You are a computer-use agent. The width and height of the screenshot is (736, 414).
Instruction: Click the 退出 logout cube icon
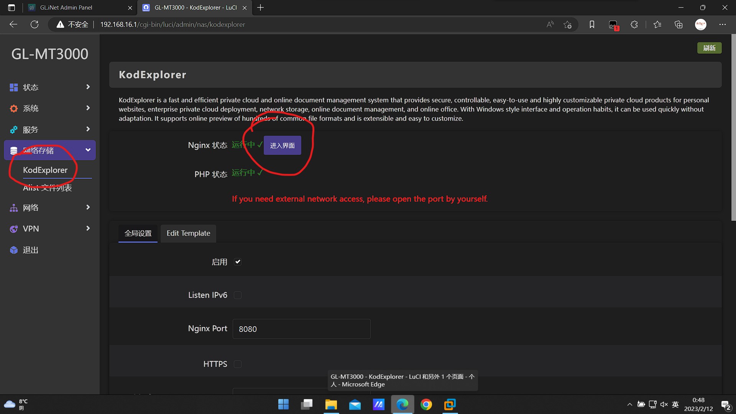[14, 250]
